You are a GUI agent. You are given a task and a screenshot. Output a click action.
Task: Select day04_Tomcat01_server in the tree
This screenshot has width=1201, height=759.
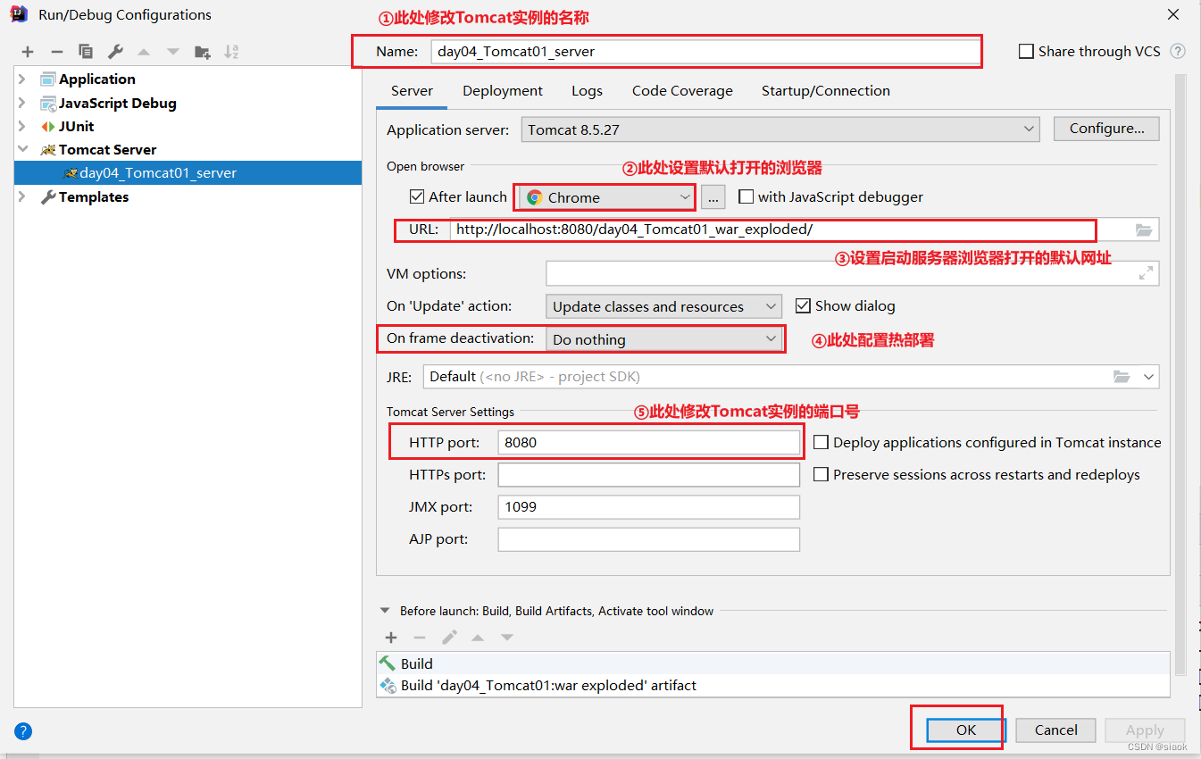(188, 172)
